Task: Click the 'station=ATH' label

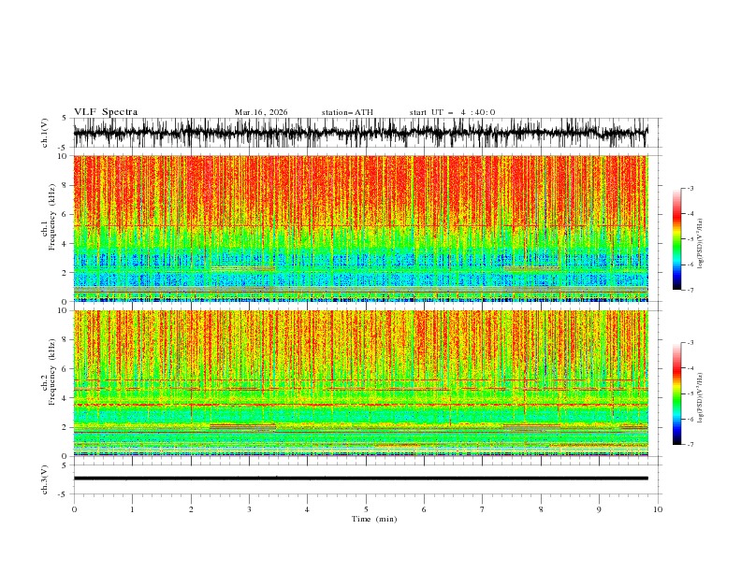Action: click(347, 112)
